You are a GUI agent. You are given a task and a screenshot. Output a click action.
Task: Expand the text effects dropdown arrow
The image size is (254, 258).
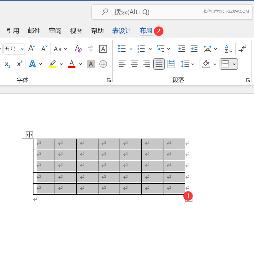(40, 64)
